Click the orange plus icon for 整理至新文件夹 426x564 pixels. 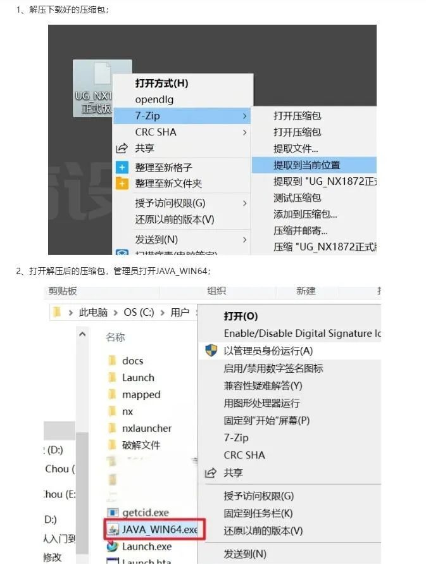click(x=122, y=184)
